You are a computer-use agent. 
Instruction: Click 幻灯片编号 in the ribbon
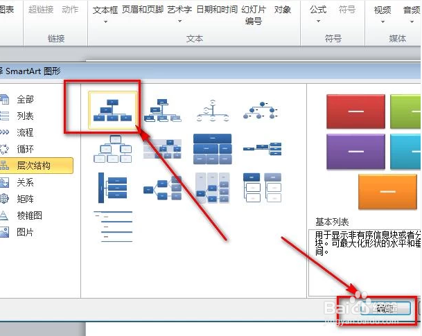pyautogui.click(x=254, y=15)
